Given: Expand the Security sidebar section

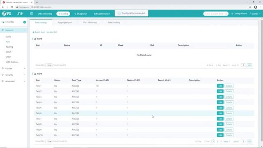Looking at the screenshot, I should click(x=14, y=75).
